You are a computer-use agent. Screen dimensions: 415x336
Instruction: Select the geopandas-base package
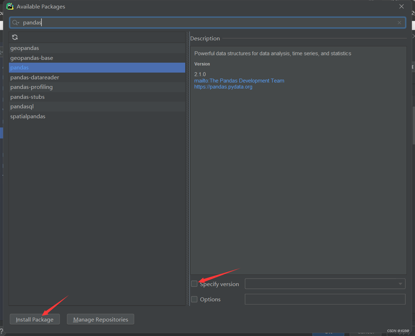coord(97,58)
